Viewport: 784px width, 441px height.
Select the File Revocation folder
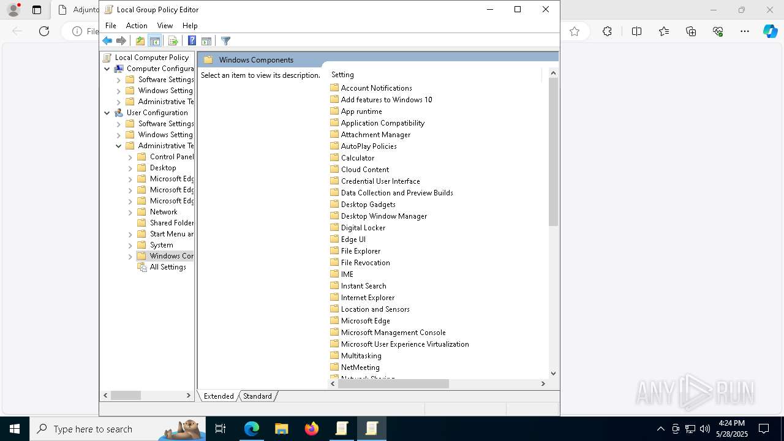pos(366,263)
